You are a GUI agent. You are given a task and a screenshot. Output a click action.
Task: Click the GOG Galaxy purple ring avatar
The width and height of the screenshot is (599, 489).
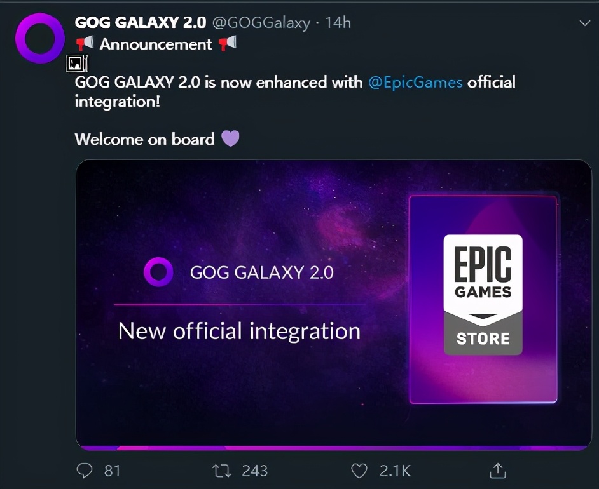(39, 37)
